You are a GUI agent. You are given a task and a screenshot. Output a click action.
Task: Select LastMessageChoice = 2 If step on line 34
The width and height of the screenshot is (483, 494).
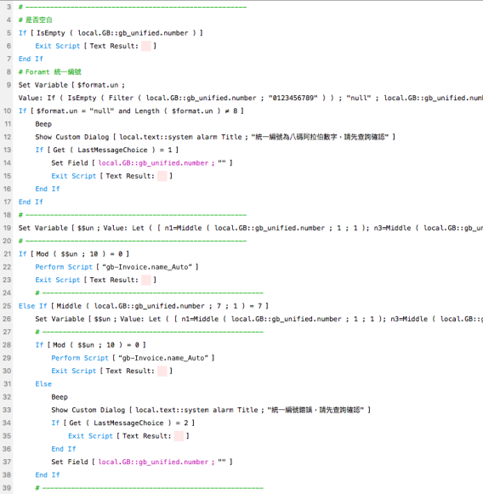click(123, 423)
